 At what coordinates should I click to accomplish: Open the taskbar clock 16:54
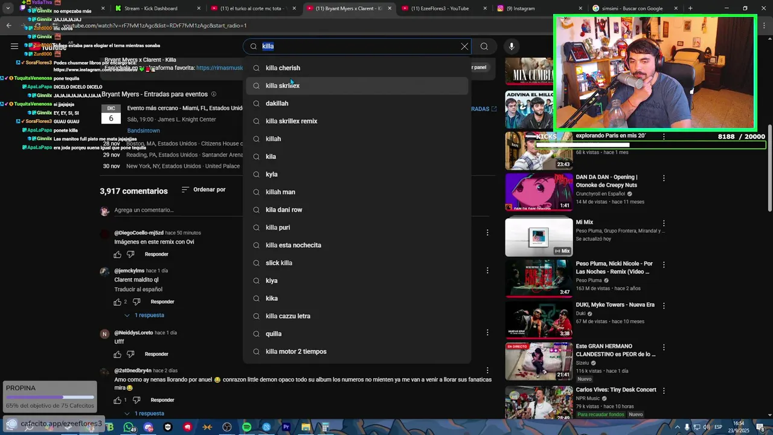[739, 427]
